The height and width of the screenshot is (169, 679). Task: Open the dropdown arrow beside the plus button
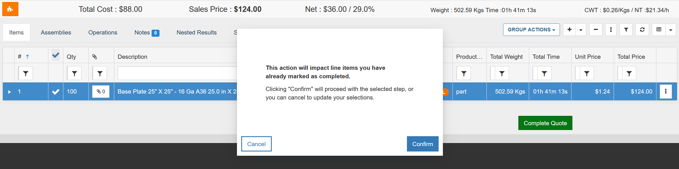[x=581, y=30]
